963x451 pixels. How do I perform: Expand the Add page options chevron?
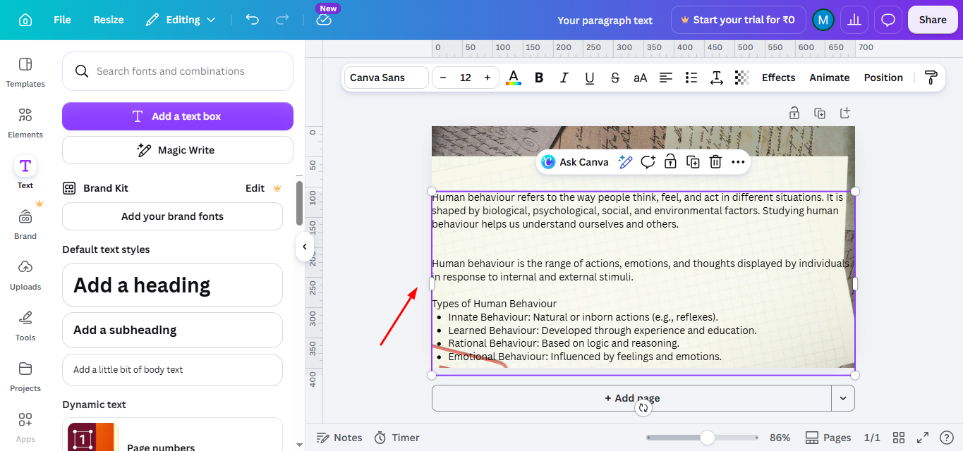tap(843, 398)
